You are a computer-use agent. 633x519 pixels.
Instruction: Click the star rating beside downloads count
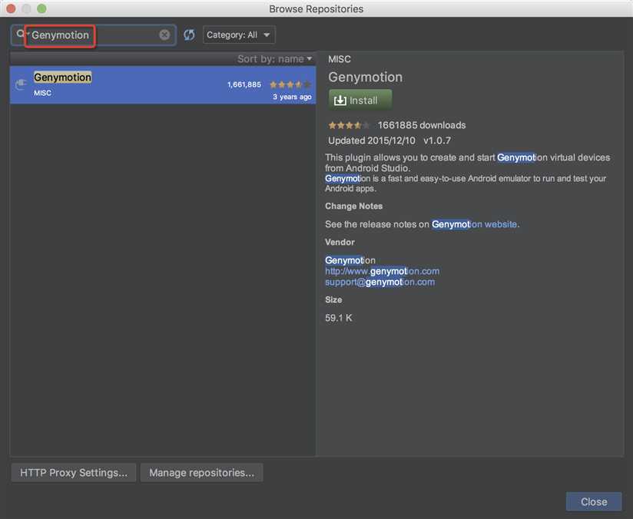pos(349,125)
